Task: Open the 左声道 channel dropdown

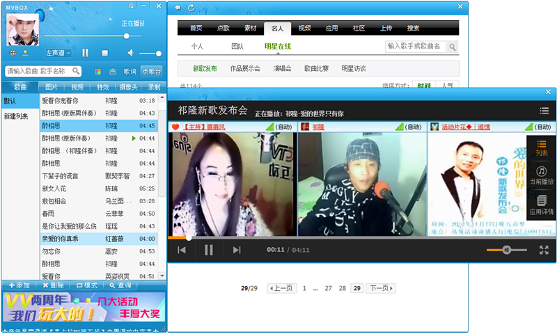Action: click(x=58, y=53)
